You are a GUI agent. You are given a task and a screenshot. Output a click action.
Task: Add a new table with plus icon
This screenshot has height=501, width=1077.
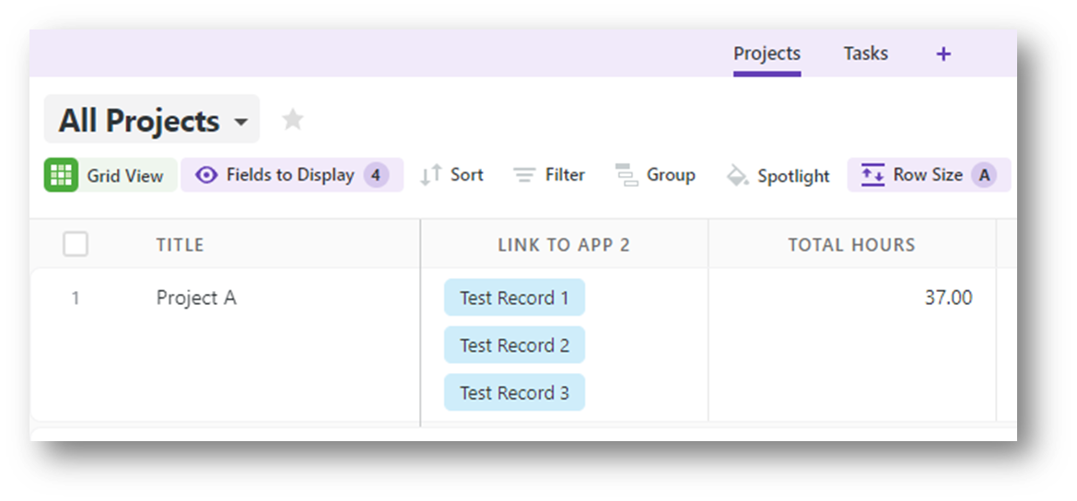pos(943,54)
